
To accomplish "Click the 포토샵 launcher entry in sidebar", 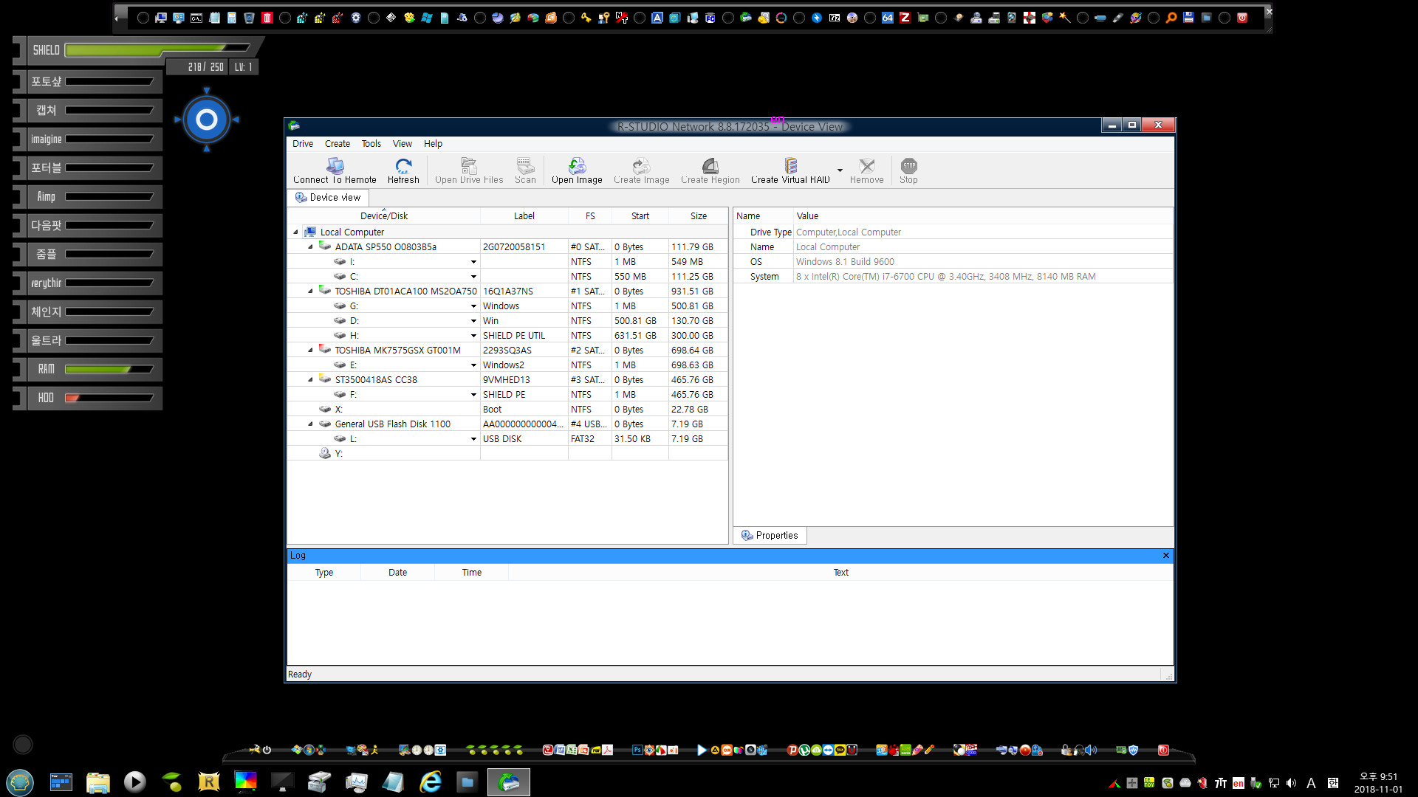I will (89, 82).
